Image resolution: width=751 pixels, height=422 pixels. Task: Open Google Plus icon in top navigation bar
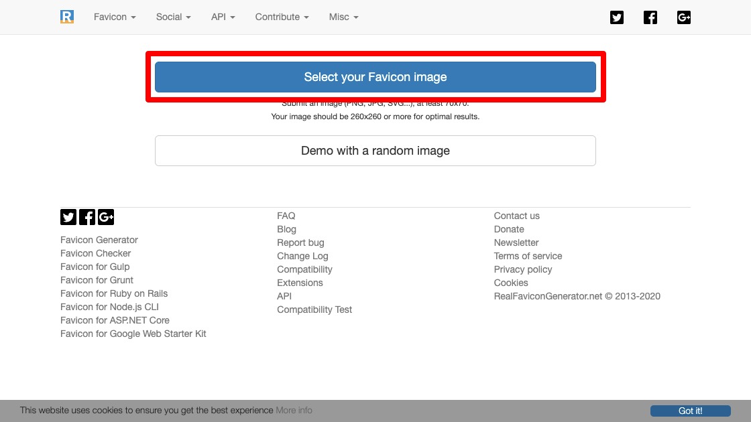pyautogui.click(x=684, y=17)
